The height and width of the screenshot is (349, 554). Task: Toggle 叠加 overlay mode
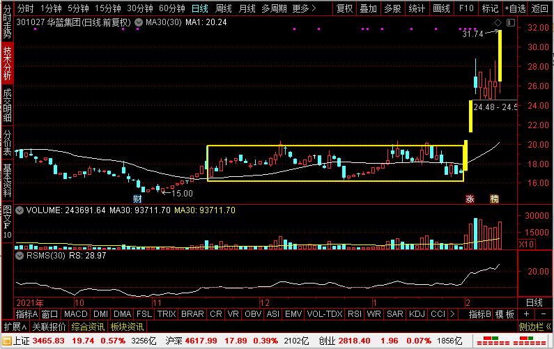(x=368, y=9)
